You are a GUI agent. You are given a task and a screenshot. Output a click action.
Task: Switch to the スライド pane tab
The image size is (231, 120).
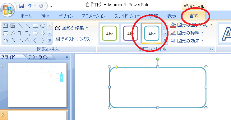coord(8,57)
